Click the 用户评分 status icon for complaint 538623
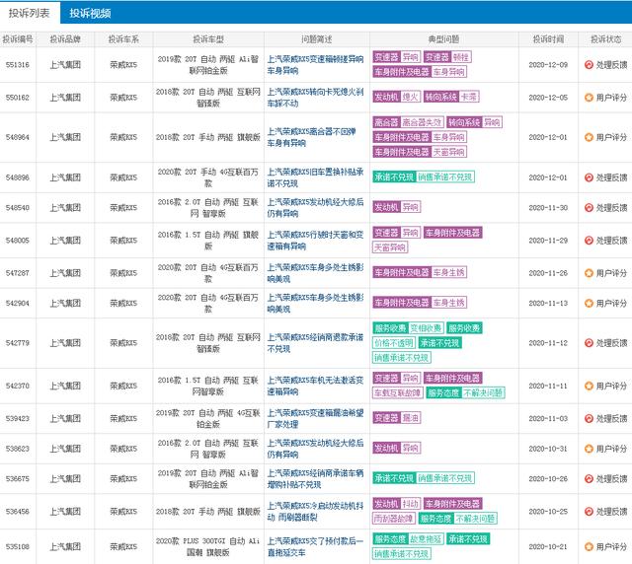 point(589,449)
